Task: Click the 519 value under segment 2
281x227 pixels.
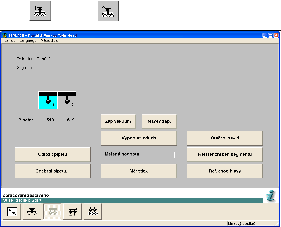Action: (x=71, y=120)
